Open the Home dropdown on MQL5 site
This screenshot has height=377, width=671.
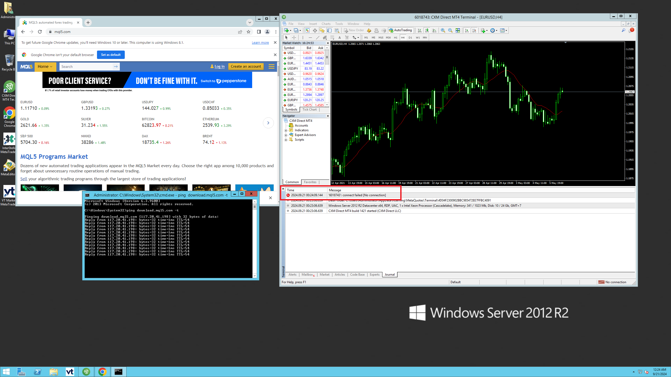[x=45, y=67]
